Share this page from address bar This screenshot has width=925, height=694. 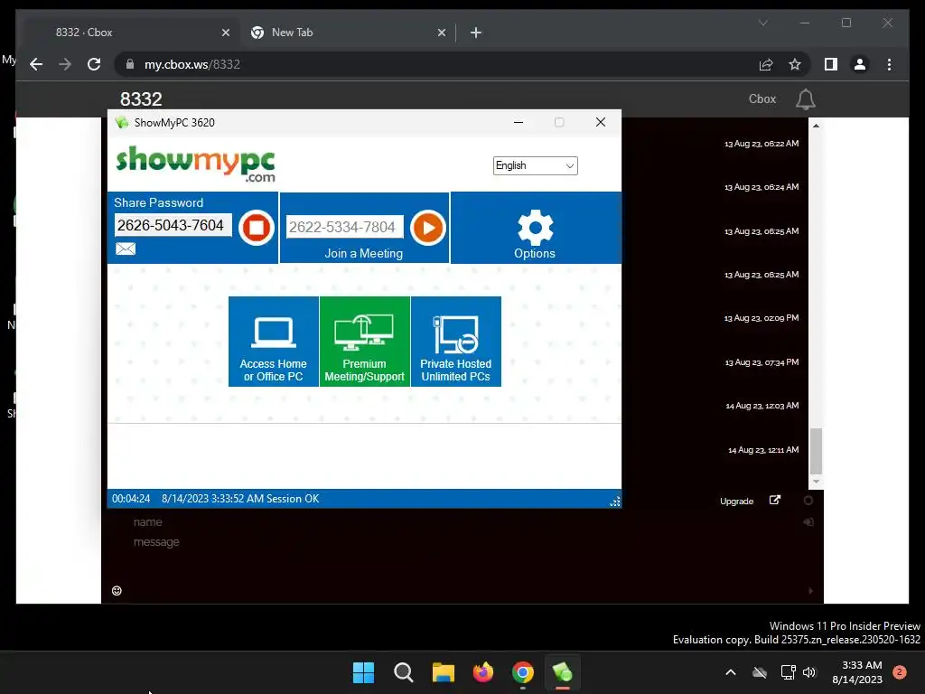(x=766, y=64)
